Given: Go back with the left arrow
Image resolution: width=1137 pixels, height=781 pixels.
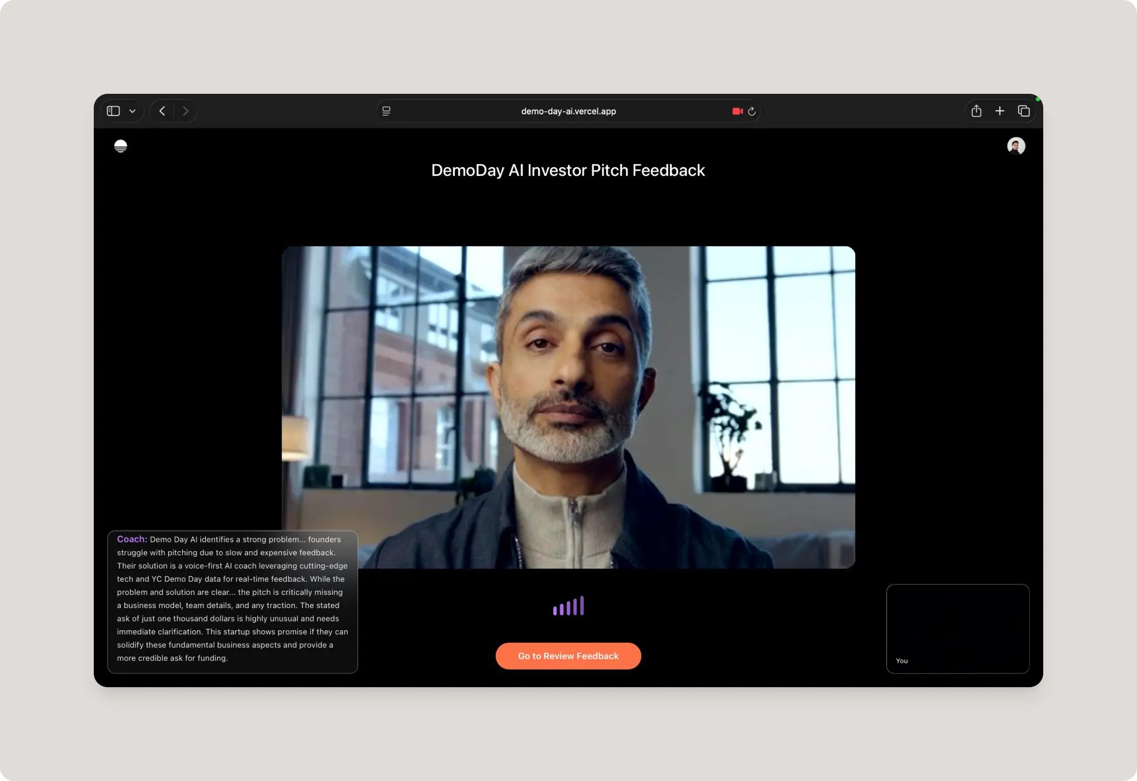Looking at the screenshot, I should (162, 111).
